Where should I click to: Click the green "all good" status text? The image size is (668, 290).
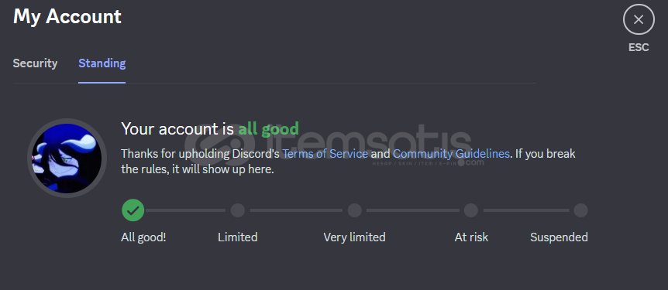coord(268,128)
